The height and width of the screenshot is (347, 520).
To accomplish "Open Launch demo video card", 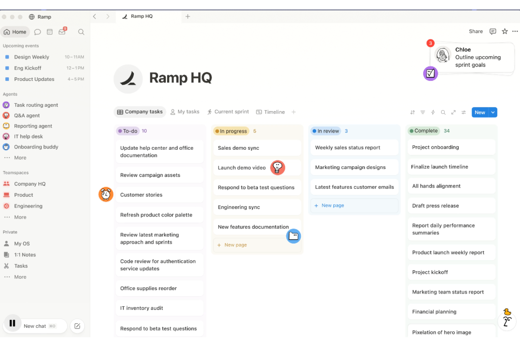I will pyautogui.click(x=257, y=168).
